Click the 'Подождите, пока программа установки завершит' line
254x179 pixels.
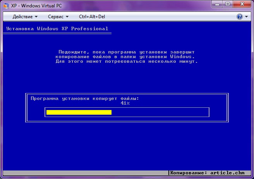pos(127,52)
